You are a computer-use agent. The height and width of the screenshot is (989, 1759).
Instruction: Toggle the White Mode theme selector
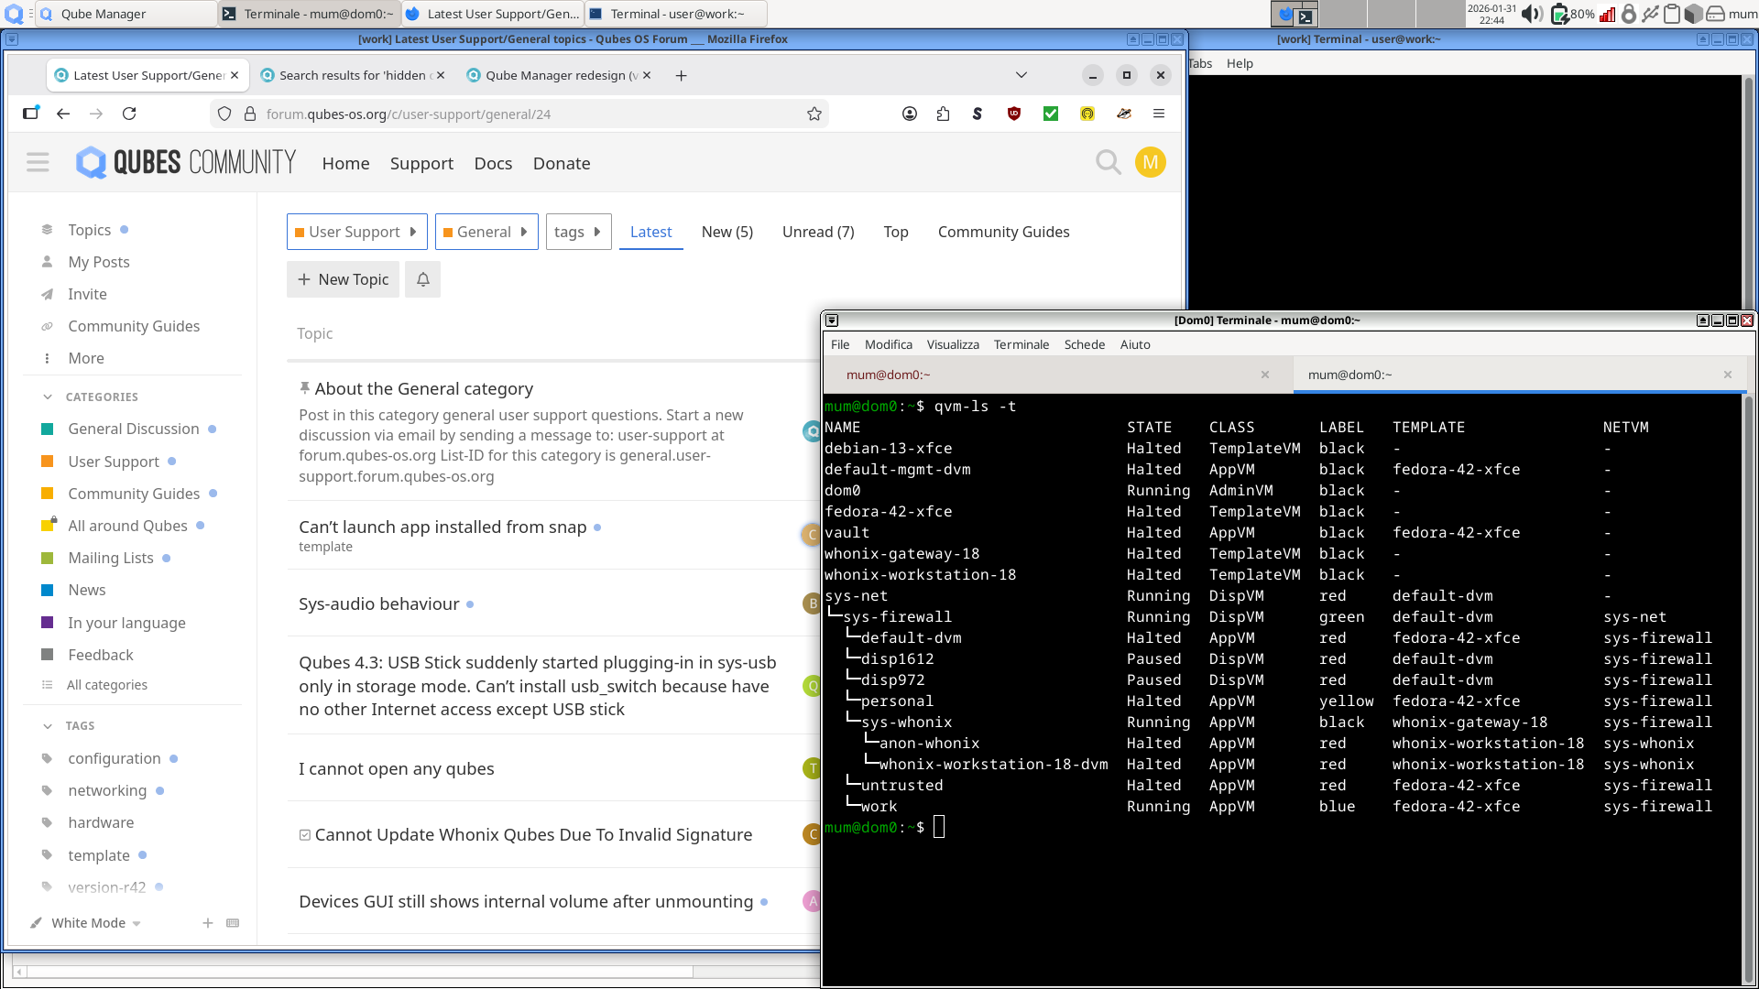(x=88, y=923)
